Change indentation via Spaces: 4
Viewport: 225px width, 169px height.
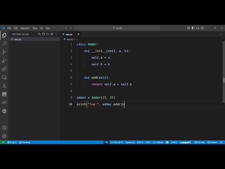click(x=130, y=142)
